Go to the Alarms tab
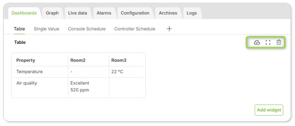Viewport: 295px width, 126px height. [104, 13]
